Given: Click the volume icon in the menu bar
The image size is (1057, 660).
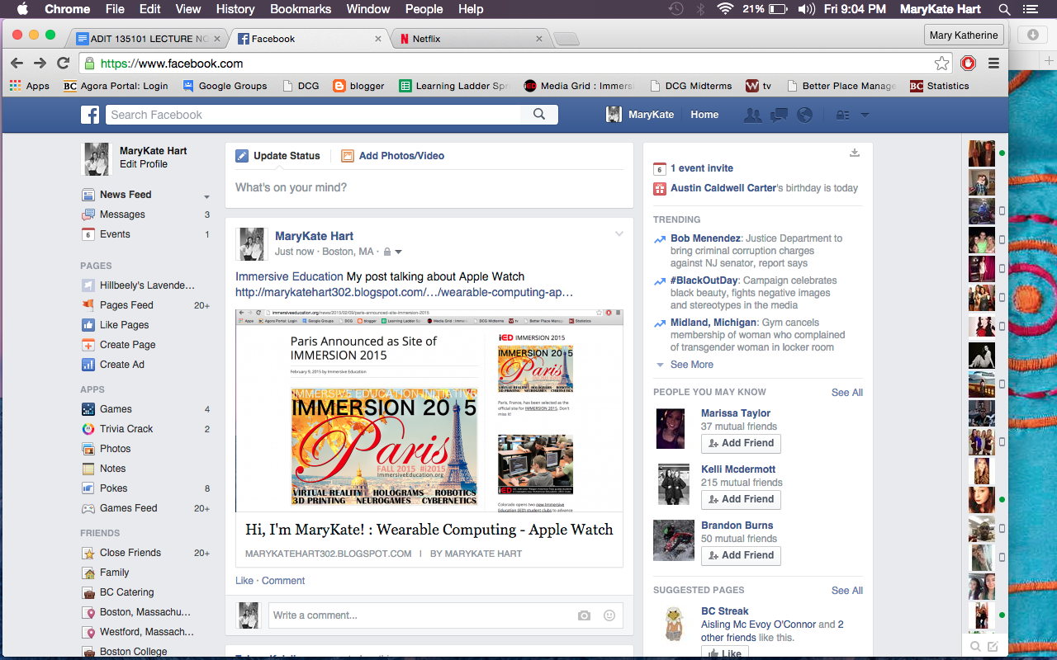Looking at the screenshot, I should (807, 9).
